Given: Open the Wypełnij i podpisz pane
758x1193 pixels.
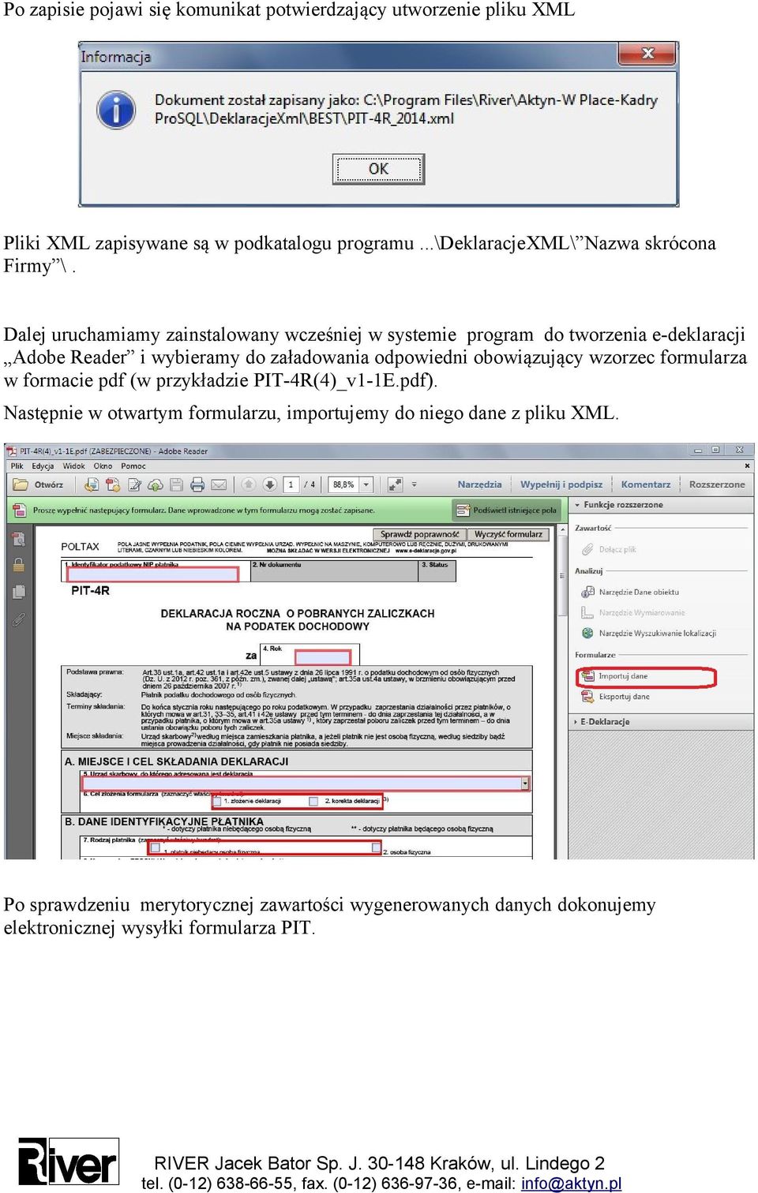Looking at the screenshot, I should point(561,484).
